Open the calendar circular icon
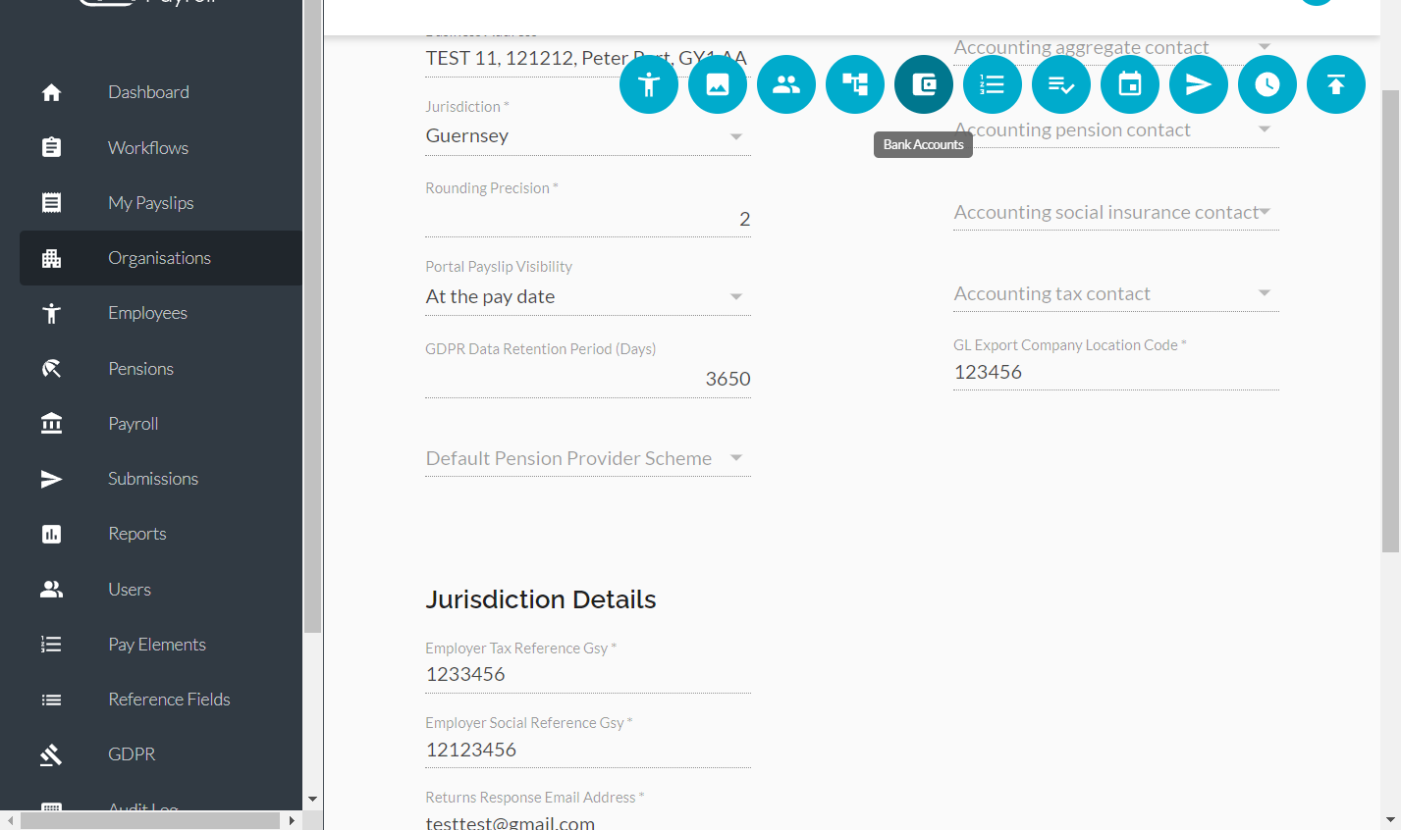 (x=1130, y=84)
